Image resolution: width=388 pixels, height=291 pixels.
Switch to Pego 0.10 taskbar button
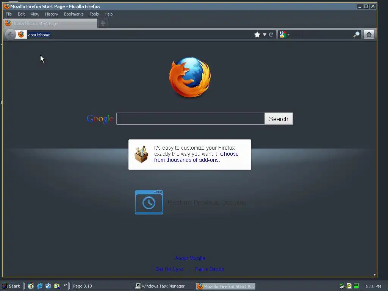(102, 286)
